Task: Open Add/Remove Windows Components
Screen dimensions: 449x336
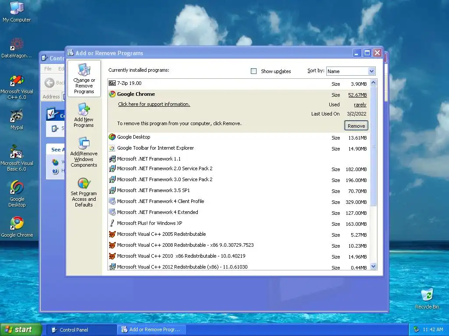Action: point(84,152)
